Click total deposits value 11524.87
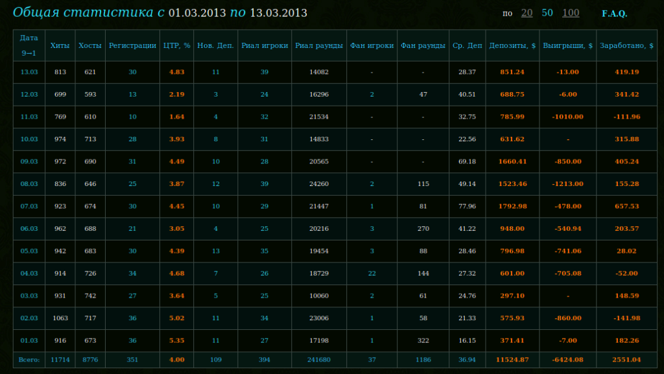Screen dimensions: 664x374 pyautogui.click(x=512, y=360)
